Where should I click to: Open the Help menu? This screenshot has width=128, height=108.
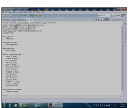pos(43,12)
